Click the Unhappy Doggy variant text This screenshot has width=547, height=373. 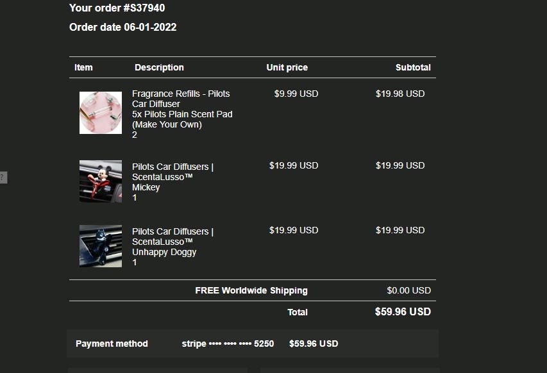(x=164, y=252)
